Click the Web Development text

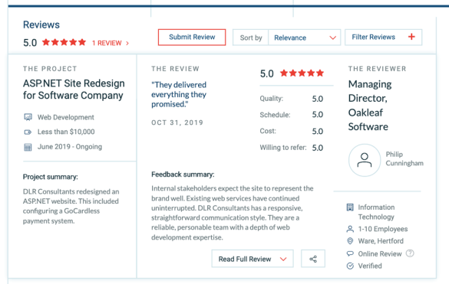(66, 117)
